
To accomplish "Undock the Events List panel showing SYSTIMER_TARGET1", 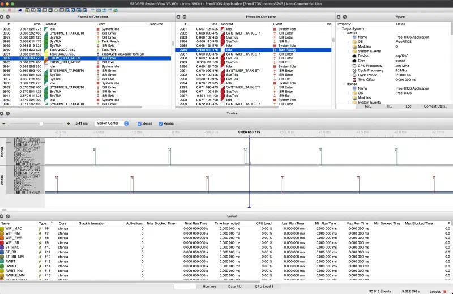I will (185, 17).
